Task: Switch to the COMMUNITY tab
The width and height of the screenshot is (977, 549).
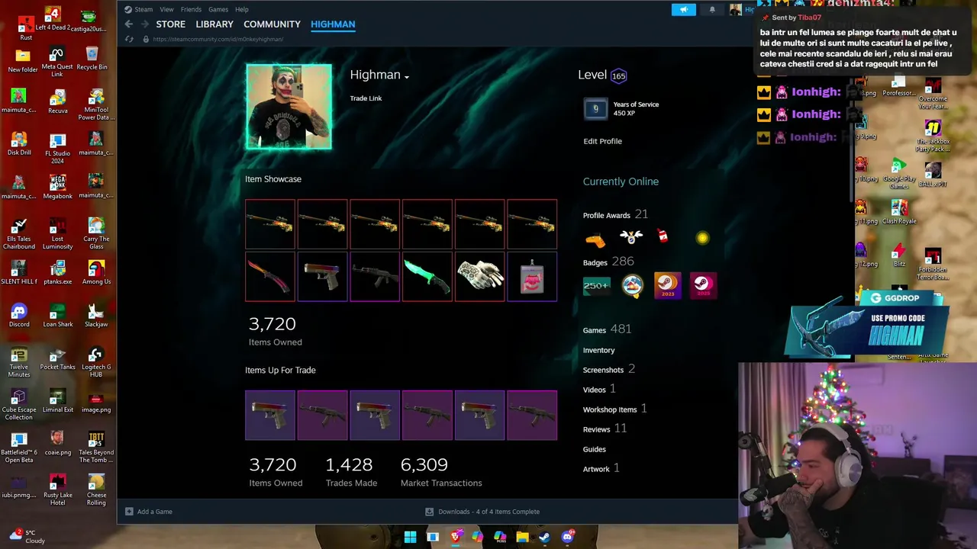Action: tap(272, 24)
